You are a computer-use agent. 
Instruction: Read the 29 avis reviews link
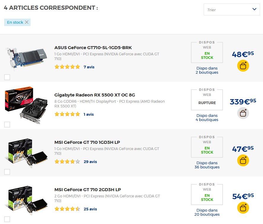coord(90,162)
